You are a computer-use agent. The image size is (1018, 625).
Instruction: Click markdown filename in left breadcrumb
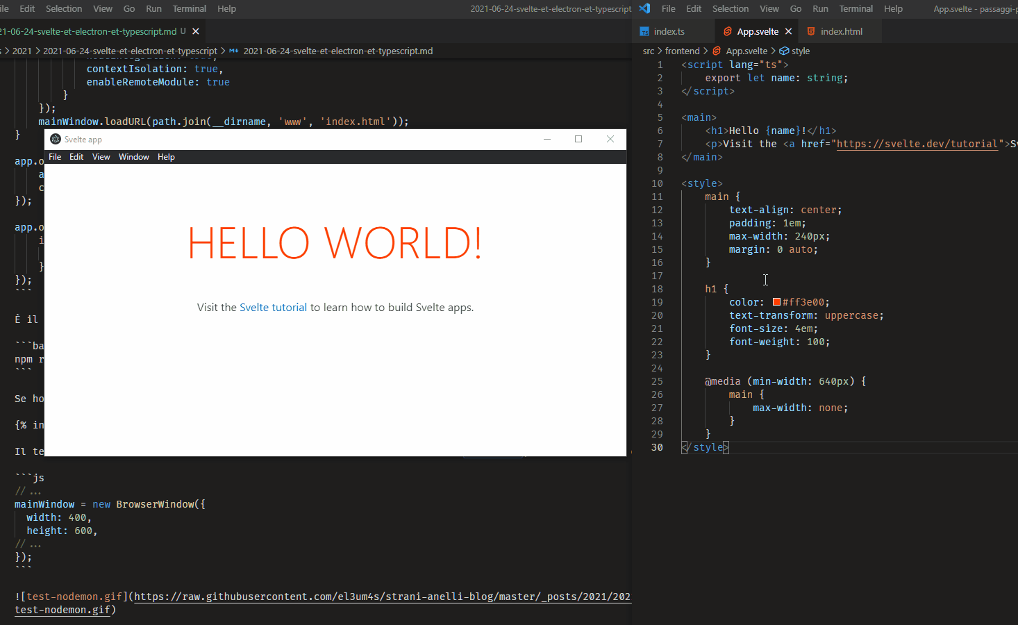click(x=338, y=51)
